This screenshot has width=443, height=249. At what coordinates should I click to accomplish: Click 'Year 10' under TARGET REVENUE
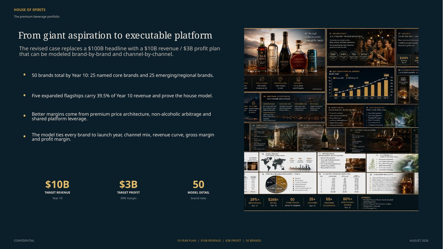[57, 198]
